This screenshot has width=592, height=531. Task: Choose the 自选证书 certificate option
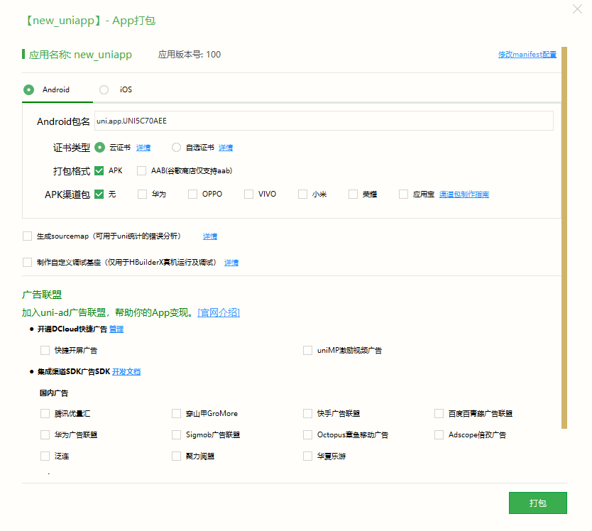click(x=176, y=148)
